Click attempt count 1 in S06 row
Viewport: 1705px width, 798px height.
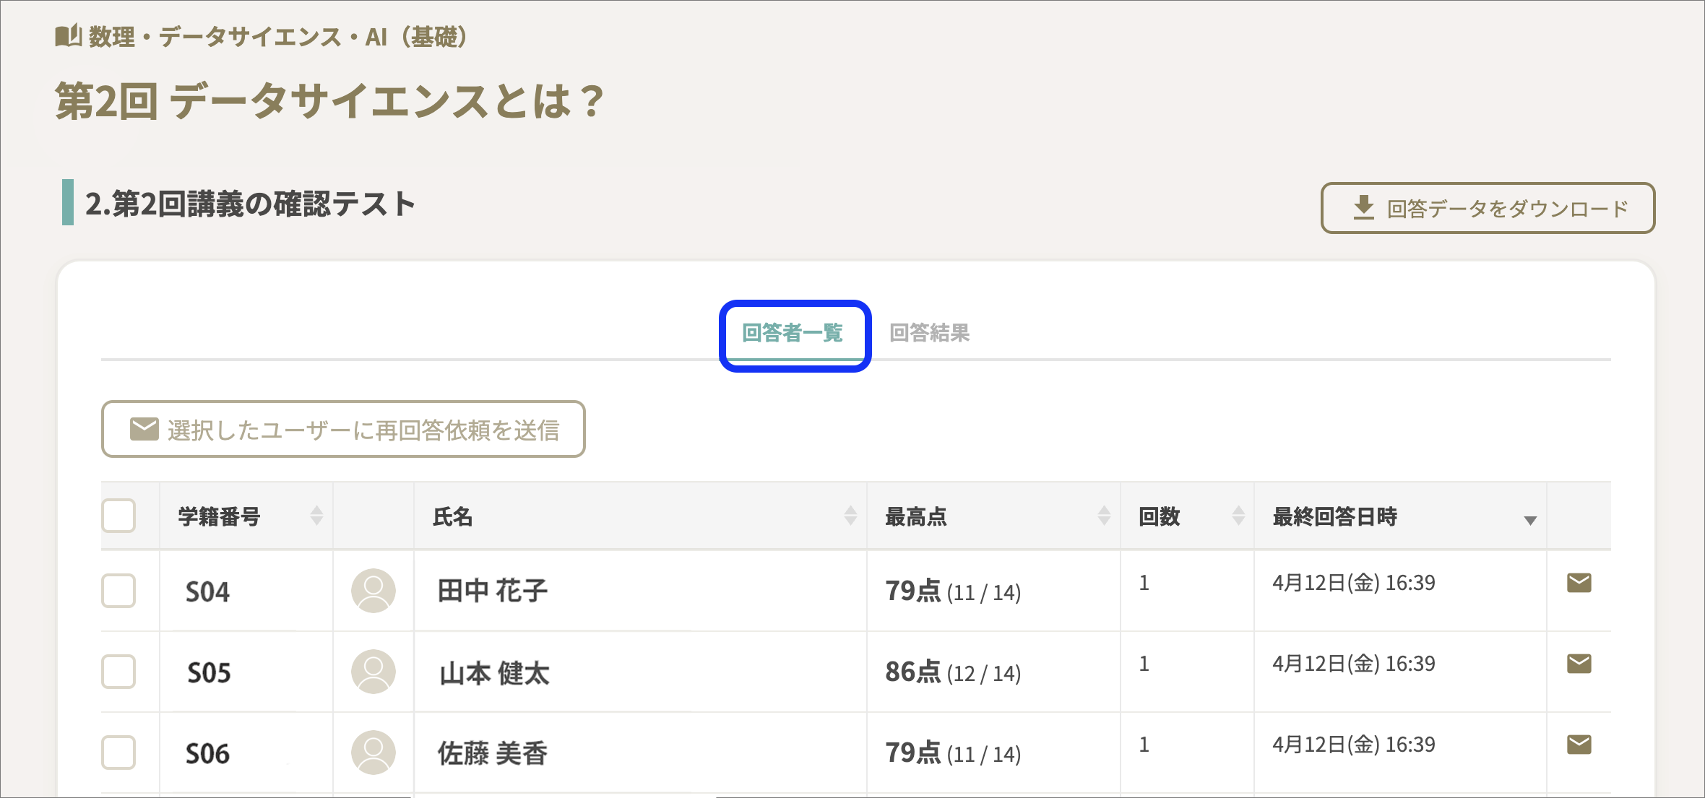[x=1144, y=745]
